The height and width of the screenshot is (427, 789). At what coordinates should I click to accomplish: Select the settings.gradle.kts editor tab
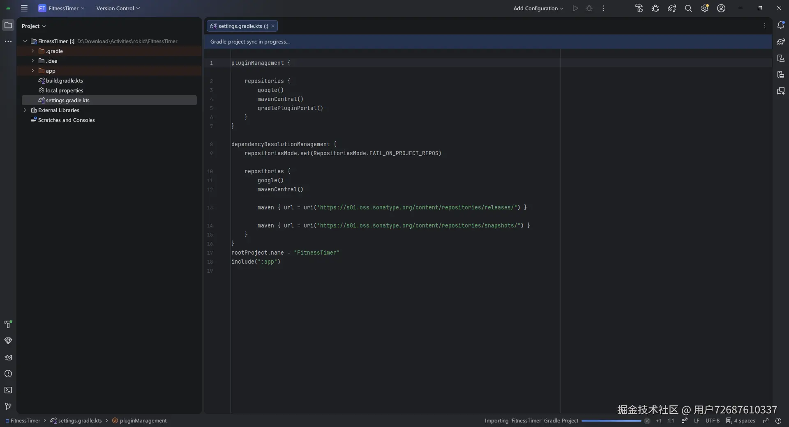[x=240, y=26]
